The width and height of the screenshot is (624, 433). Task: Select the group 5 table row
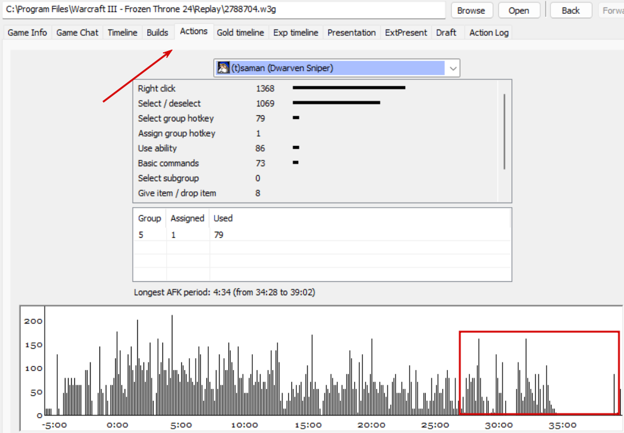point(322,235)
